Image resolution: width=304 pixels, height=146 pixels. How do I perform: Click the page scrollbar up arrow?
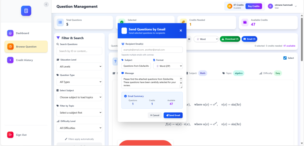(x=302, y=15)
